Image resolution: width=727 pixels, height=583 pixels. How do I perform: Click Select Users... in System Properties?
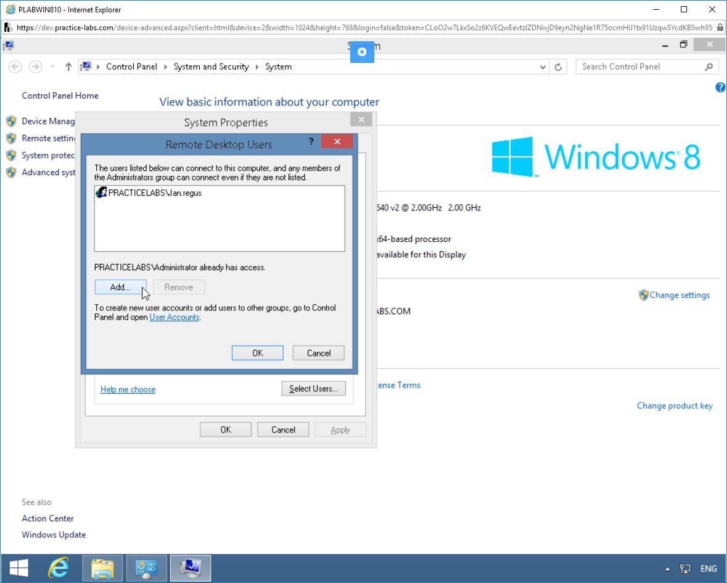(x=313, y=389)
